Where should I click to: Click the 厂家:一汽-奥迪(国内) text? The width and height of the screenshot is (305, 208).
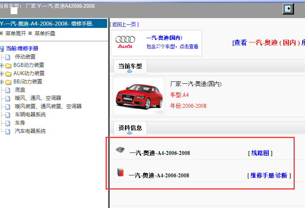click(x=196, y=84)
